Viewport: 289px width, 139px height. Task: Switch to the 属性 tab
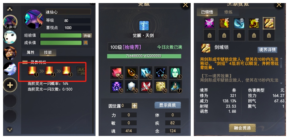tap(31, 53)
